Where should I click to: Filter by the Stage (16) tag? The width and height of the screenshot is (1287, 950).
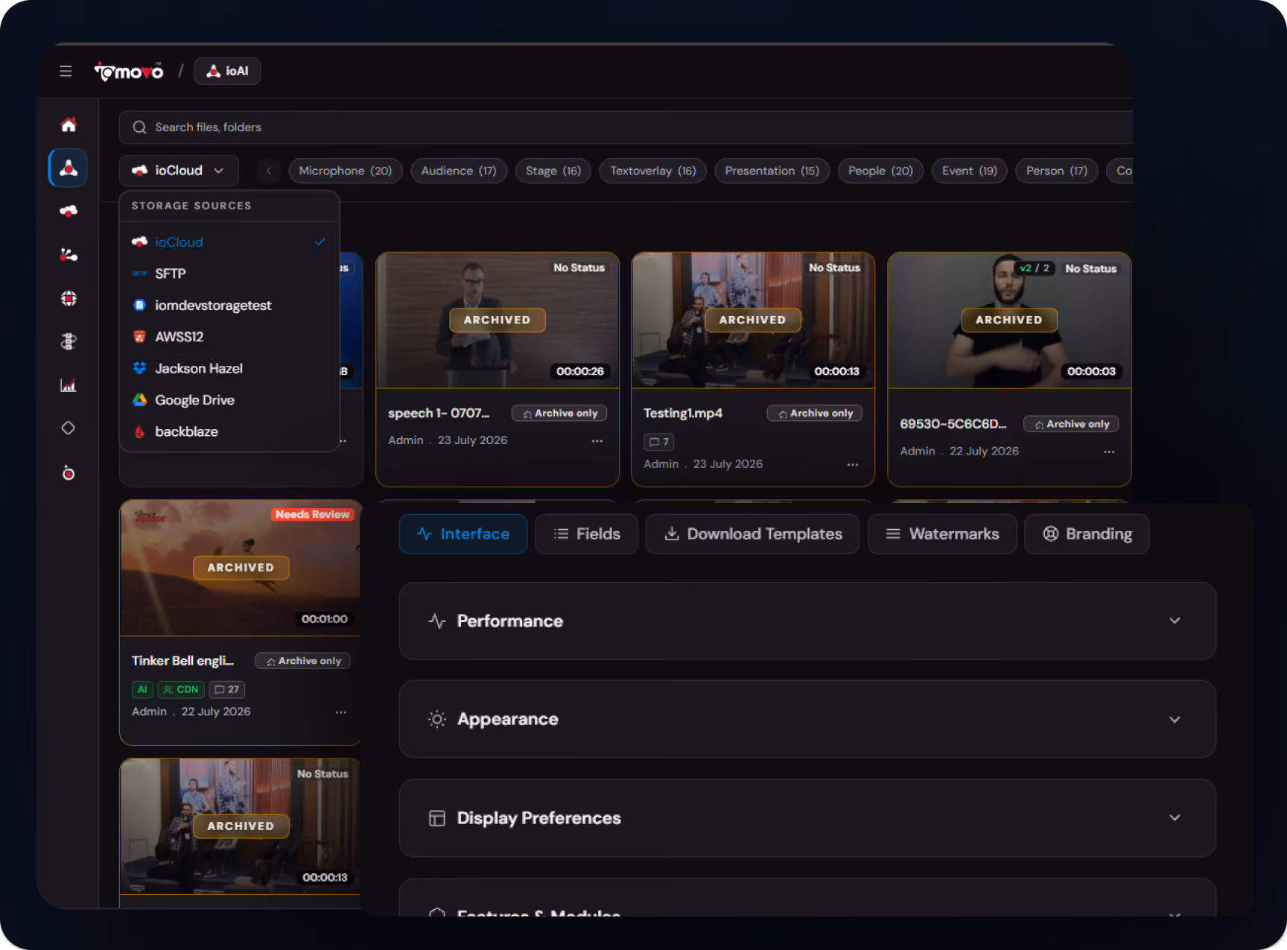tap(553, 171)
